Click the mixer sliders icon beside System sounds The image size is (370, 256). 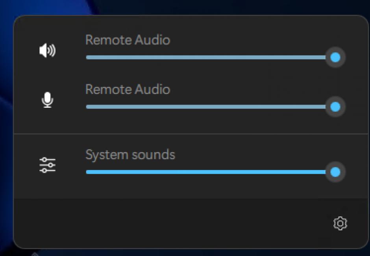coord(48,165)
